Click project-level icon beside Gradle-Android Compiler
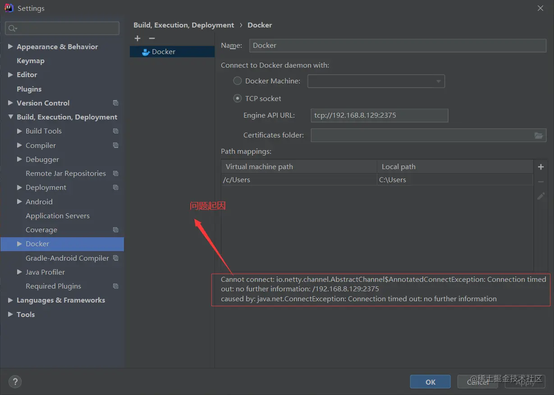Image resolution: width=554 pixels, height=395 pixels. (x=116, y=258)
